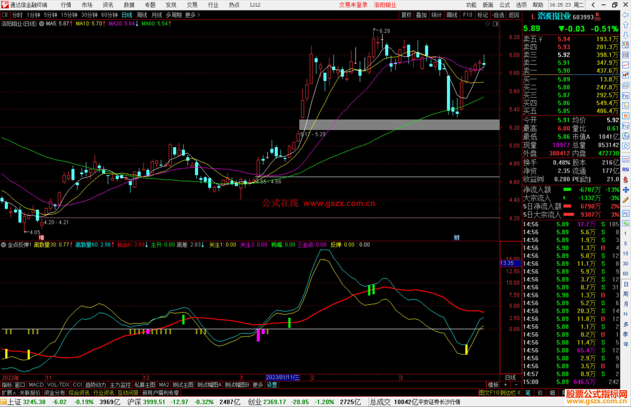The width and height of the screenshot is (631, 407).
Task: Toggle the round icon beside 洛阳钼业(日线)
Action: tap(41, 24)
